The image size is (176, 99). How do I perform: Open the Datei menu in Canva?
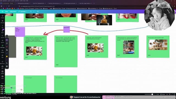[6, 12]
